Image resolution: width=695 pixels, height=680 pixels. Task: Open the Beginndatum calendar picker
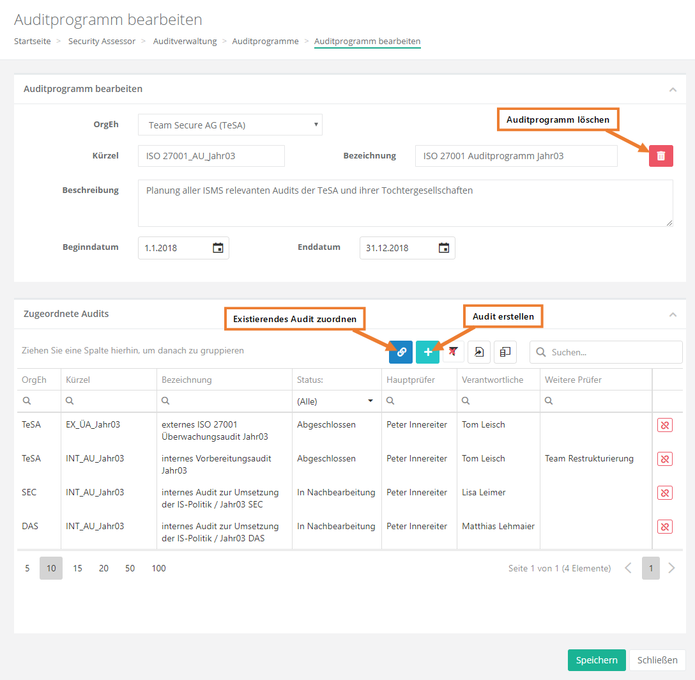(x=218, y=248)
